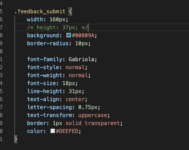Click the transparent keyword
This screenshot has width=189, height=150.
pyautogui.click(x=102, y=123)
